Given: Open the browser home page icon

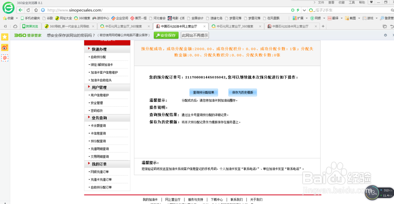Looking at the screenshot, I should click(x=36, y=10).
